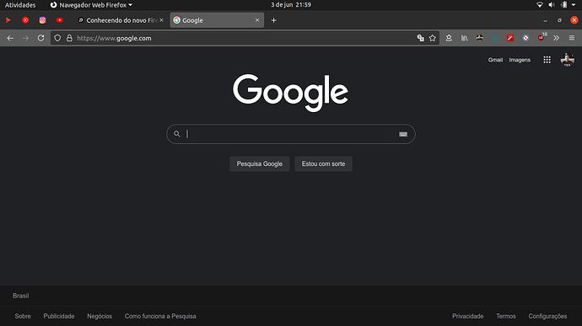The image size is (582, 326).
Task: Click the red pencil extension icon
Action: (x=510, y=38)
